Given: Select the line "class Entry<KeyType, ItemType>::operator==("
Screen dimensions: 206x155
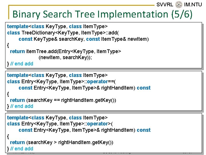Looking at the screenshot, I should (x=61, y=82).
